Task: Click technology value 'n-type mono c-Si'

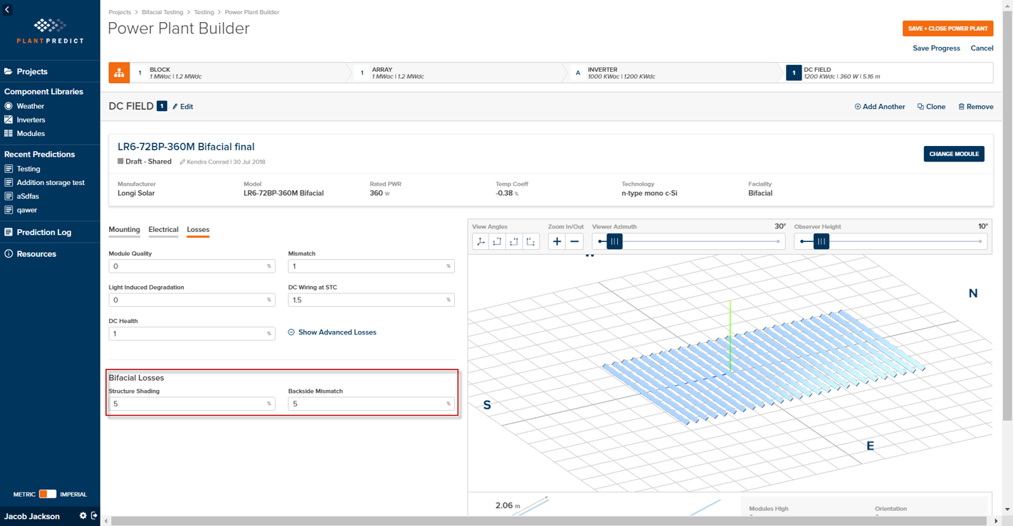Action: [x=651, y=193]
